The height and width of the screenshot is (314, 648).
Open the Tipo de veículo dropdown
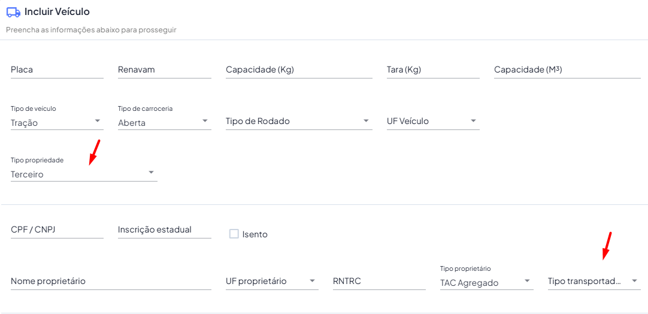(57, 122)
